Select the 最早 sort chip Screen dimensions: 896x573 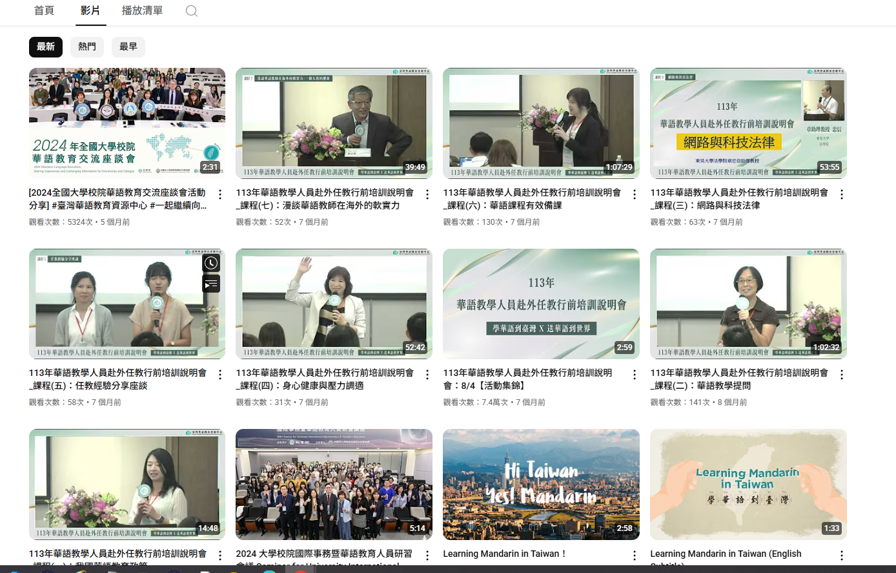pos(128,47)
